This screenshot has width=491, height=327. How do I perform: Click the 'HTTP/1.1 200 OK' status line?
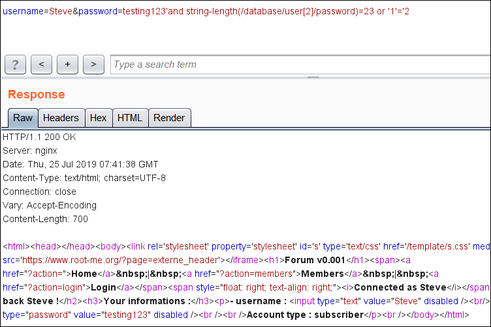pos(39,137)
